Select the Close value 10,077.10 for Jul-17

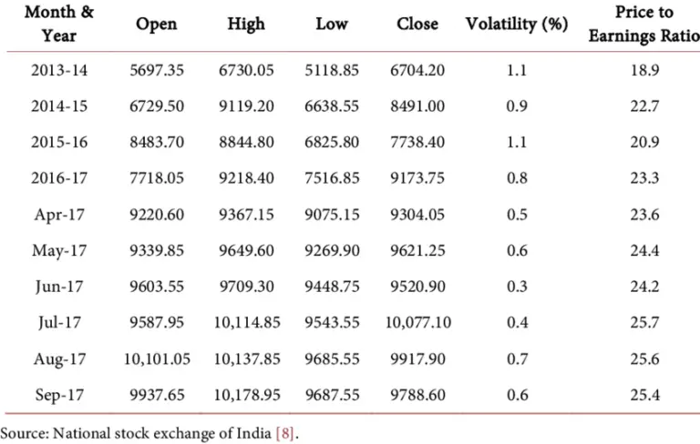(417, 323)
